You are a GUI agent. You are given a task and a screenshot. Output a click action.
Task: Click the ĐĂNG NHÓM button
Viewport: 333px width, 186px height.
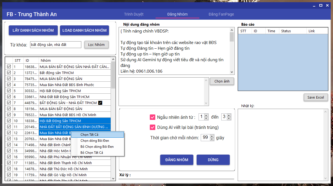click(177, 160)
